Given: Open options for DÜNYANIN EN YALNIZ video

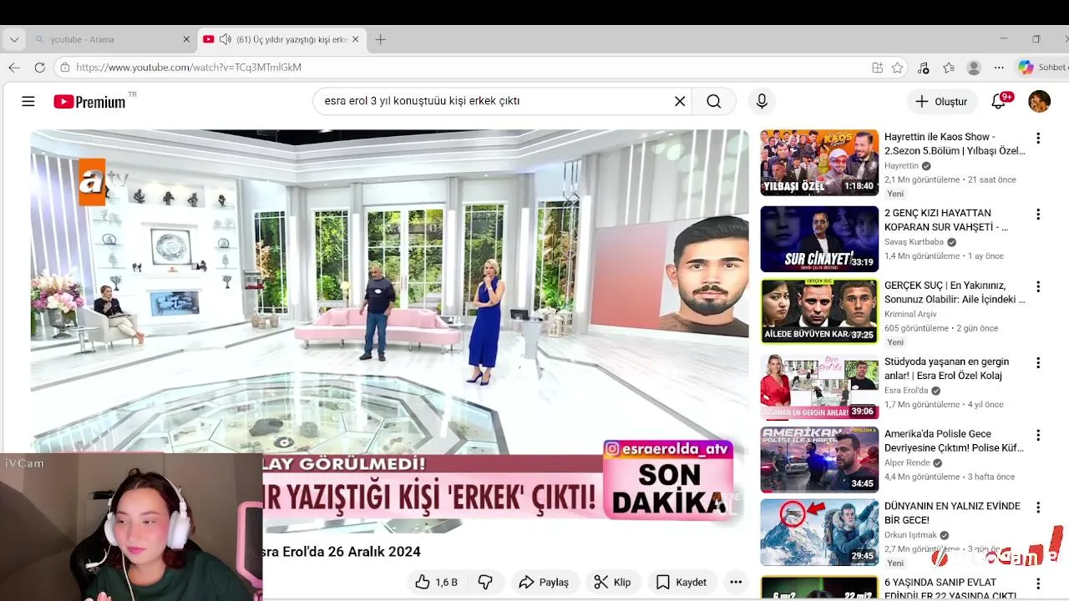Looking at the screenshot, I should click(1038, 508).
